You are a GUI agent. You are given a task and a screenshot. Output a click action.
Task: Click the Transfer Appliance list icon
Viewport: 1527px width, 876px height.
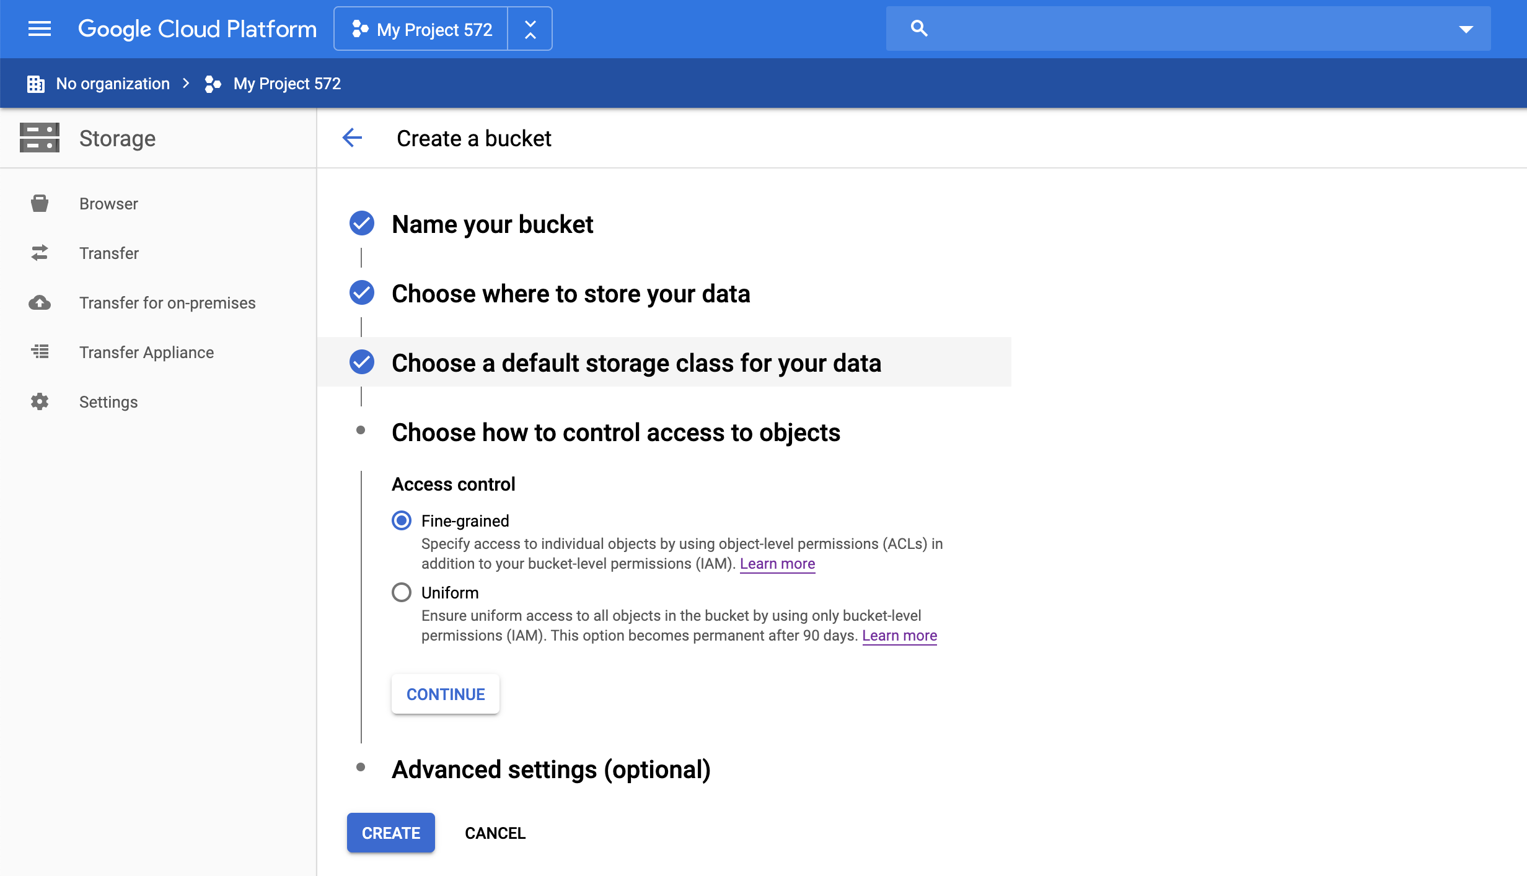pyautogui.click(x=40, y=352)
